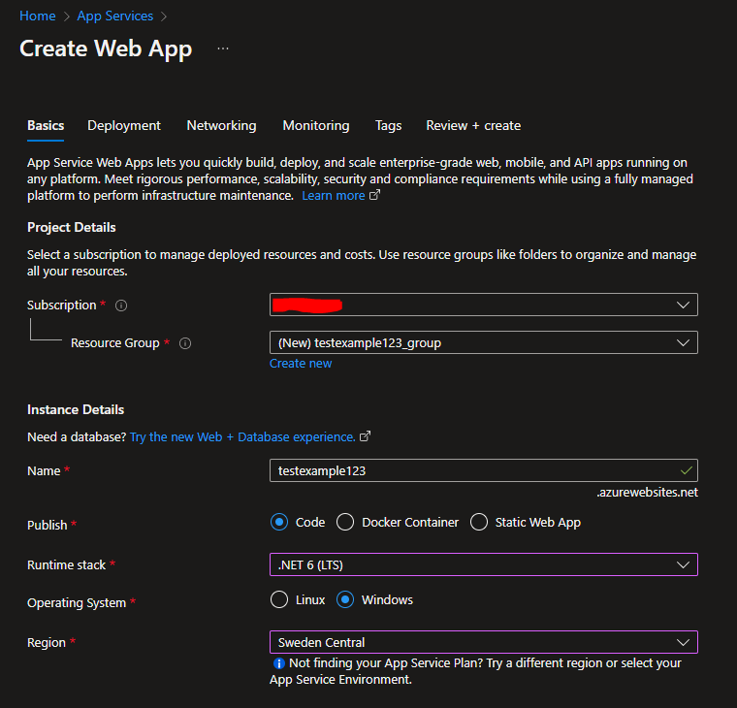Click the Create new resource group link
737x708 pixels.
(x=301, y=364)
